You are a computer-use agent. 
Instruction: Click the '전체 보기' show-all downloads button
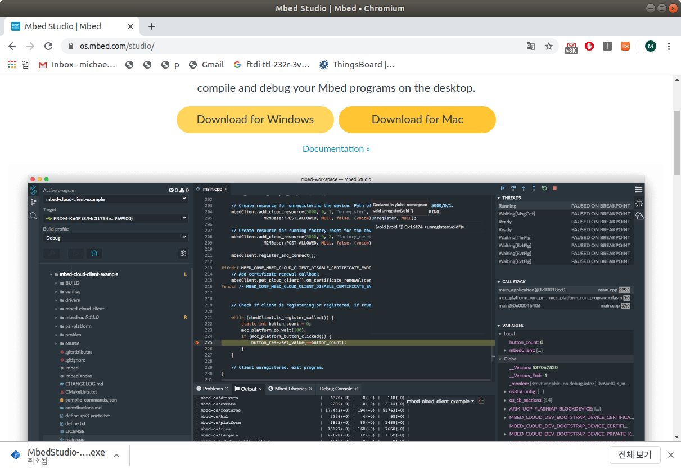[635, 455]
